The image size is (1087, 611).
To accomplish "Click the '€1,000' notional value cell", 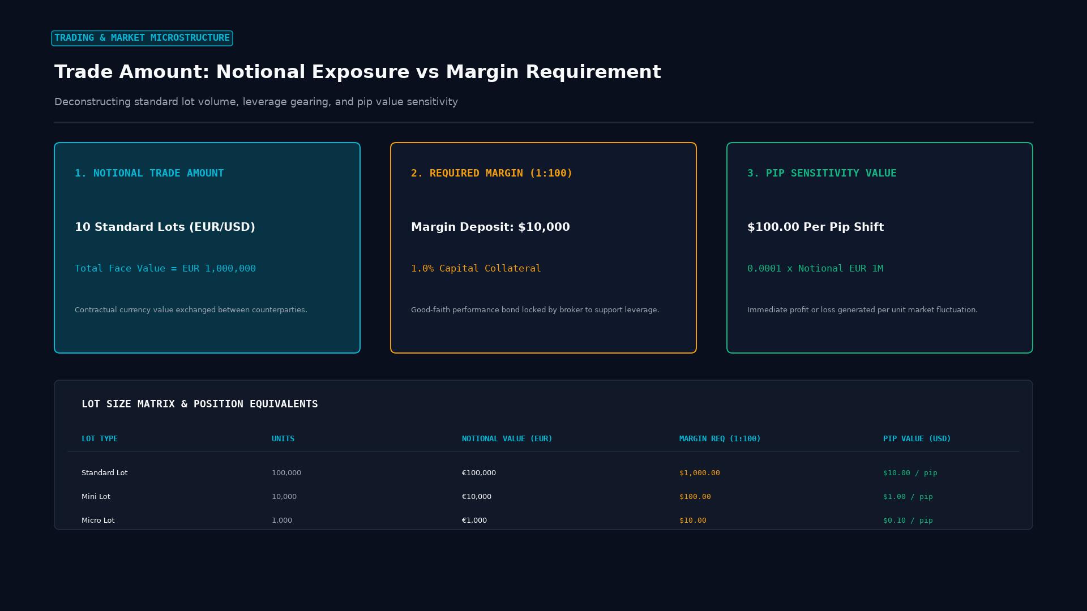I will pyautogui.click(x=474, y=520).
